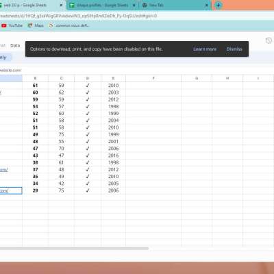Close the Unique profiles Sheets tab
The image size is (274, 274).
click(x=134, y=5)
